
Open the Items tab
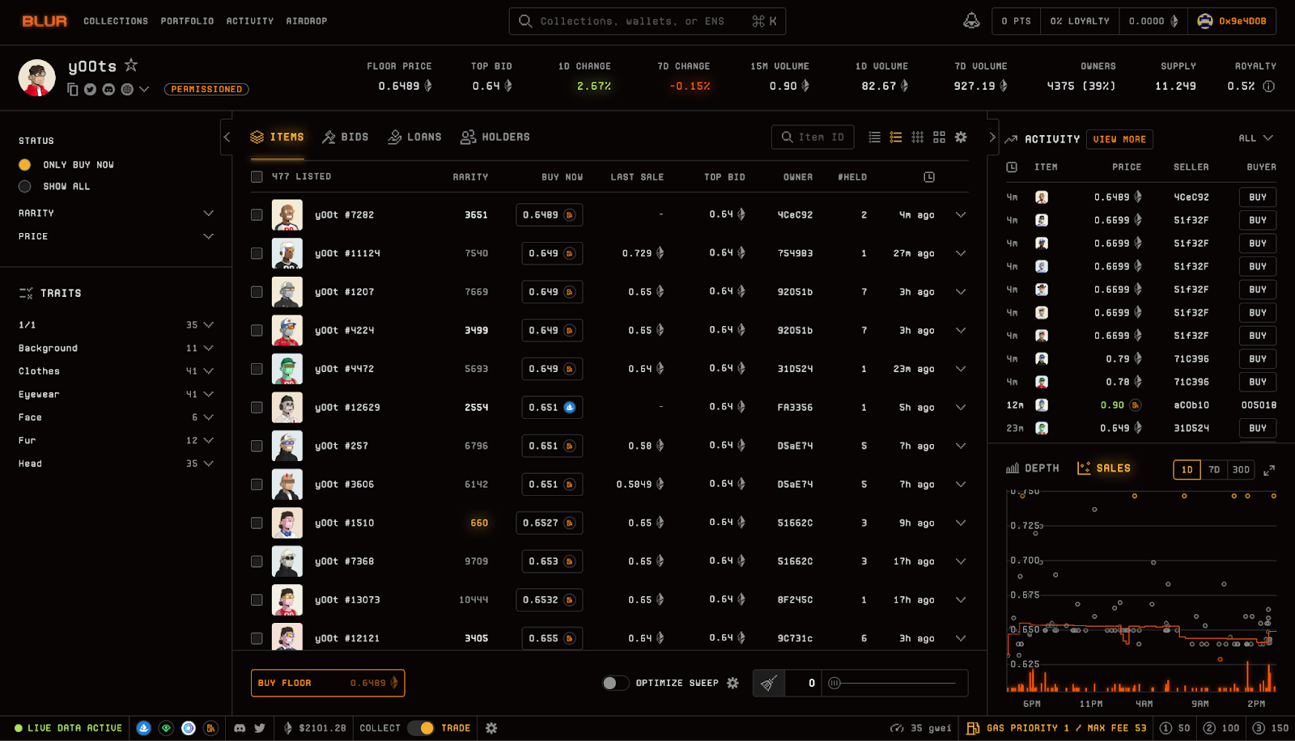coord(277,137)
